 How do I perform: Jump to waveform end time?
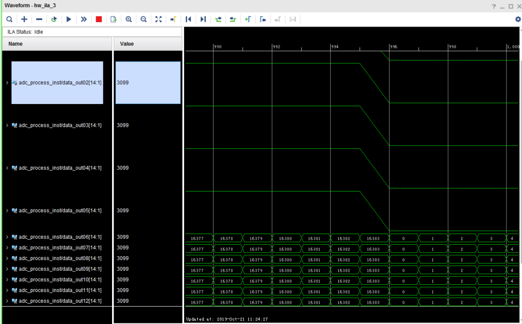coord(203,19)
